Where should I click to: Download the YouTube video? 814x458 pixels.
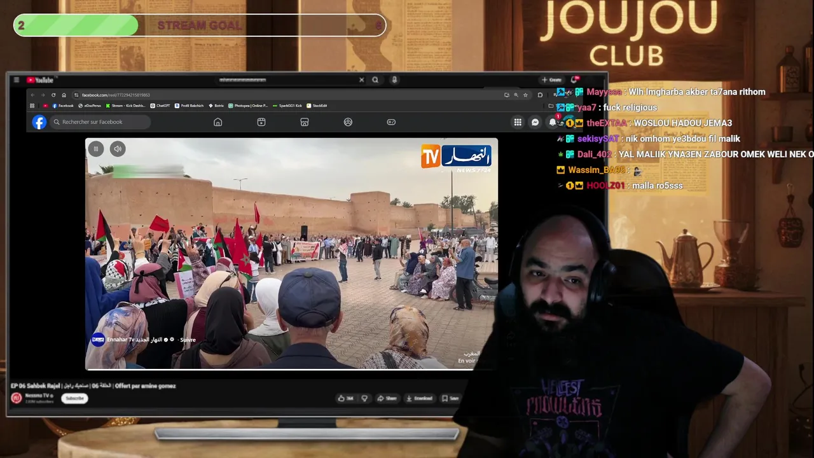point(420,398)
